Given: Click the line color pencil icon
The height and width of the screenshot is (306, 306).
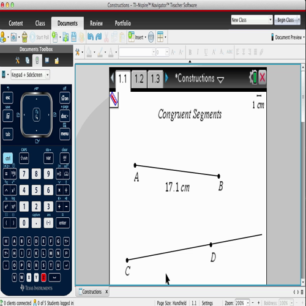Looking at the screenshot, I should [100, 52].
